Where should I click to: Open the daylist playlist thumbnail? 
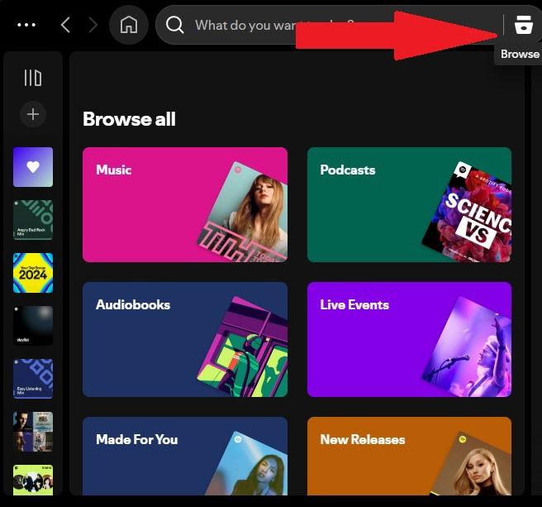pos(33,326)
